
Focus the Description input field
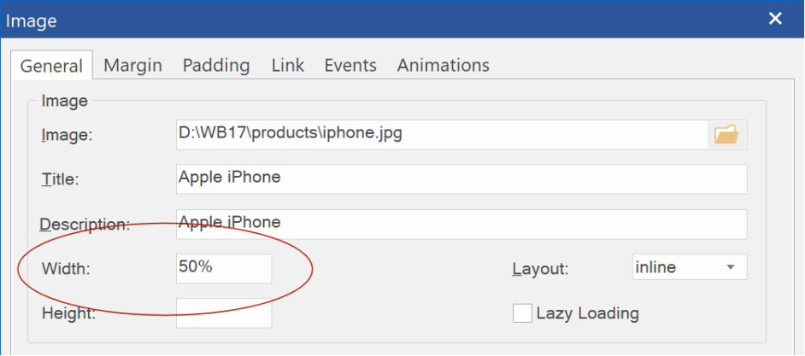tap(461, 225)
